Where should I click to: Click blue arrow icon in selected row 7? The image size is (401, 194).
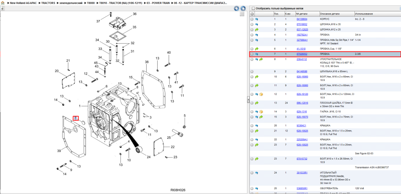pyautogui.click(x=257, y=54)
